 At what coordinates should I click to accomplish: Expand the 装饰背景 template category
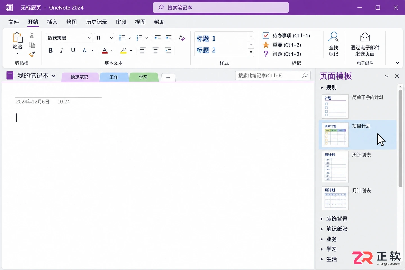point(322,219)
